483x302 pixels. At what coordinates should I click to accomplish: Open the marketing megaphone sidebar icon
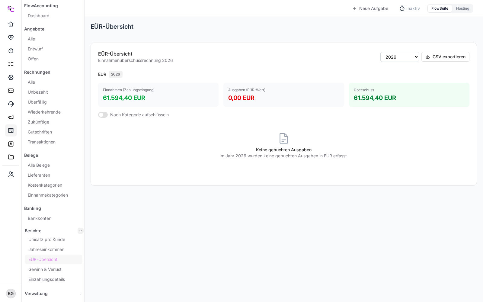(x=11, y=117)
